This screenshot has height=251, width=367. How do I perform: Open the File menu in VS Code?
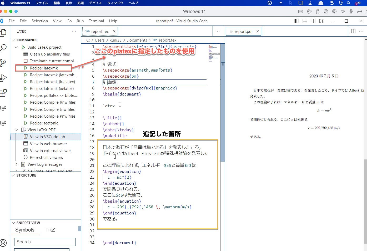(x=12, y=21)
